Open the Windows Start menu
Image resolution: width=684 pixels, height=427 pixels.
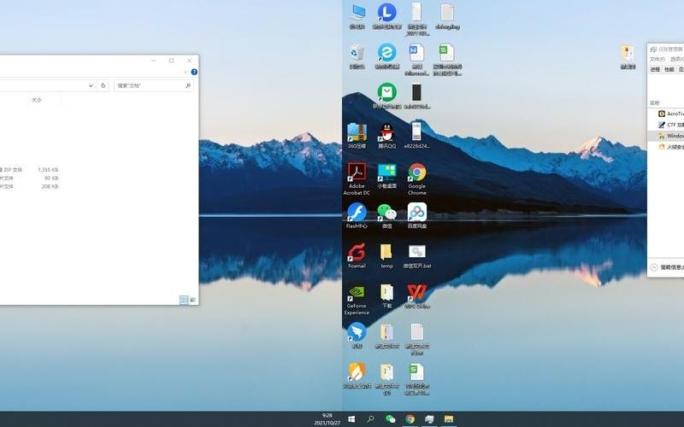coord(351,419)
